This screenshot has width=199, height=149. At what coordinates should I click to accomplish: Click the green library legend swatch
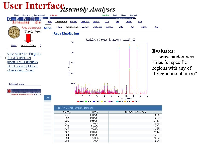pyautogui.click(x=86, y=101)
